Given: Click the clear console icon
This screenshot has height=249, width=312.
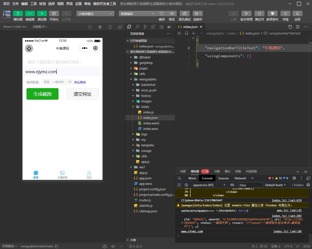Looking at the screenshot, I should (x=186, y=185).
